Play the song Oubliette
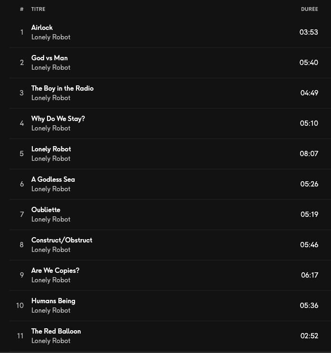331x353 pixels. point(46,210)
